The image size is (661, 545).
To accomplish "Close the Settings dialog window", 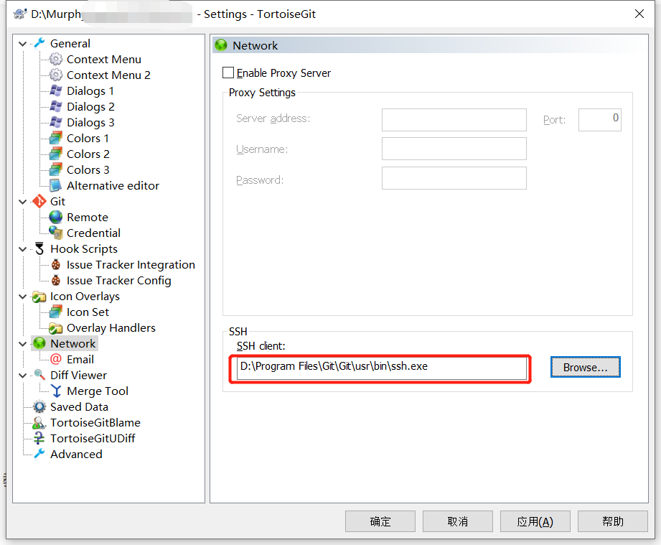I will pos(639,14).
